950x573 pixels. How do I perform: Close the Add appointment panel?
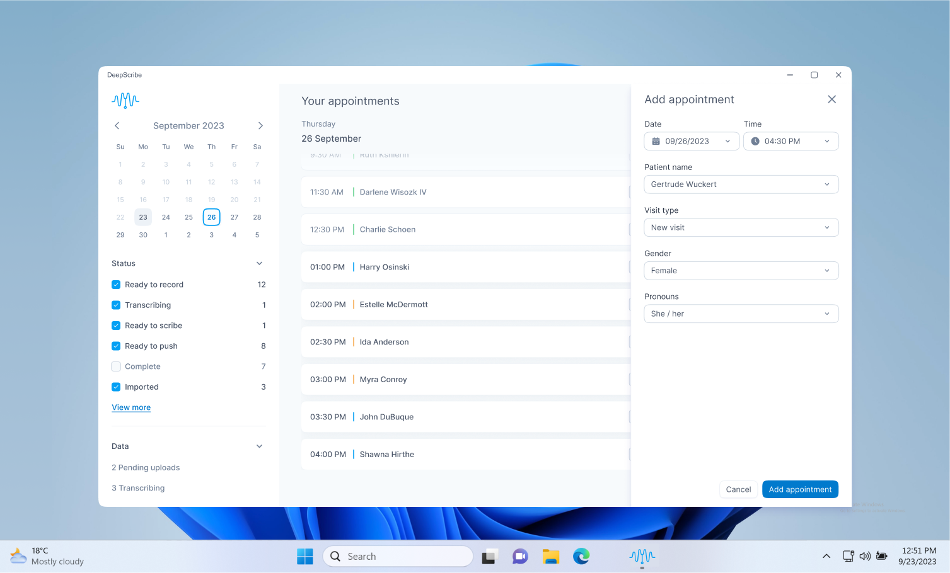click(x=831, y=99)
